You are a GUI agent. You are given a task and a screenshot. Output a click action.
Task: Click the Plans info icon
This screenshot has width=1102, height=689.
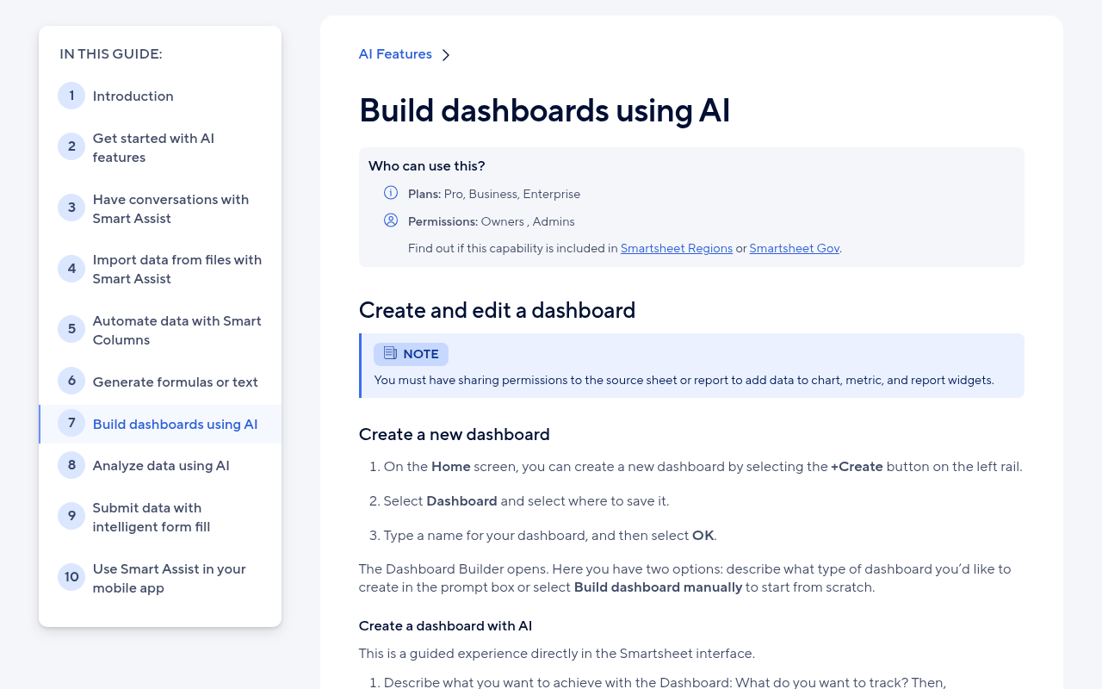click(391, 193)
